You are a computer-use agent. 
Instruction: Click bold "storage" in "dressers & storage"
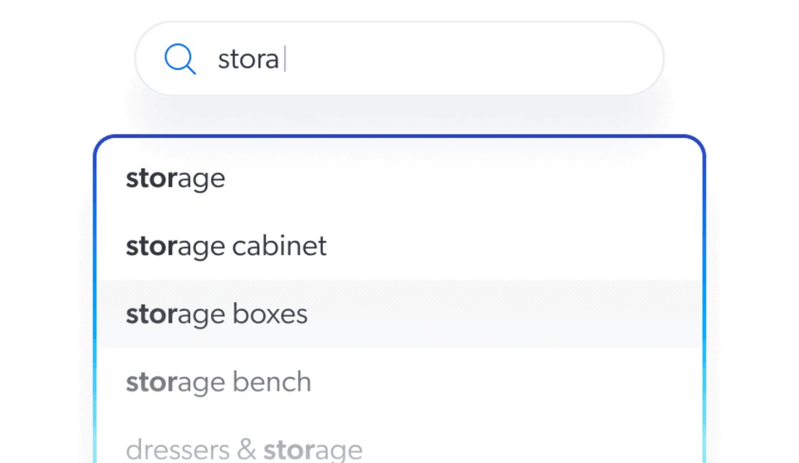click(312, 450)
